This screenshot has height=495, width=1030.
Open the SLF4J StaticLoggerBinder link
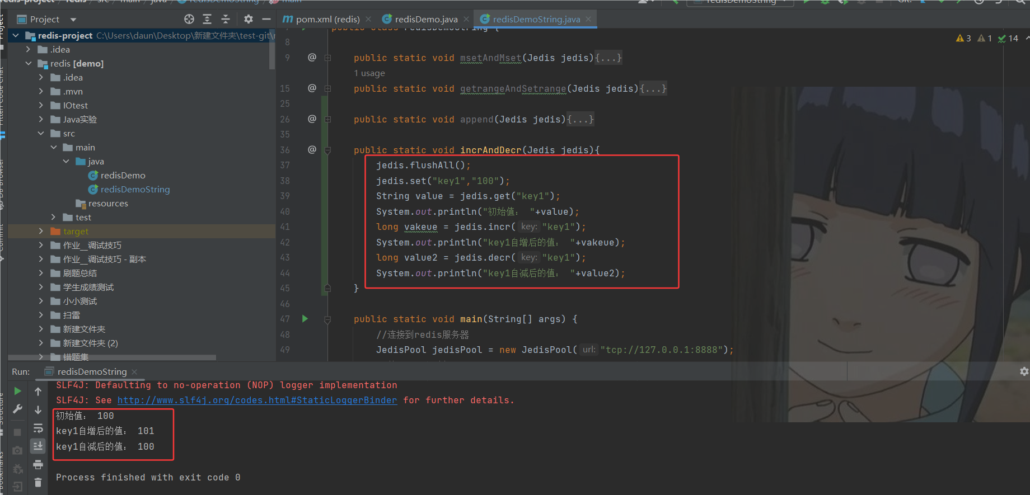coord(257,400)
